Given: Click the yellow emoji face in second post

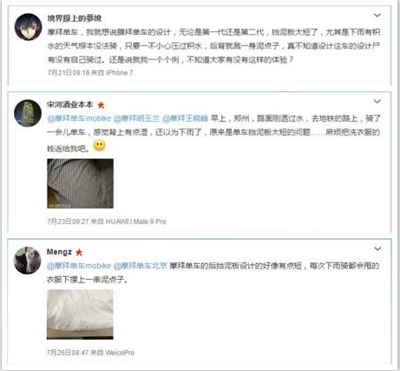Looking at the screenshot, I should (x=99, y=146).
